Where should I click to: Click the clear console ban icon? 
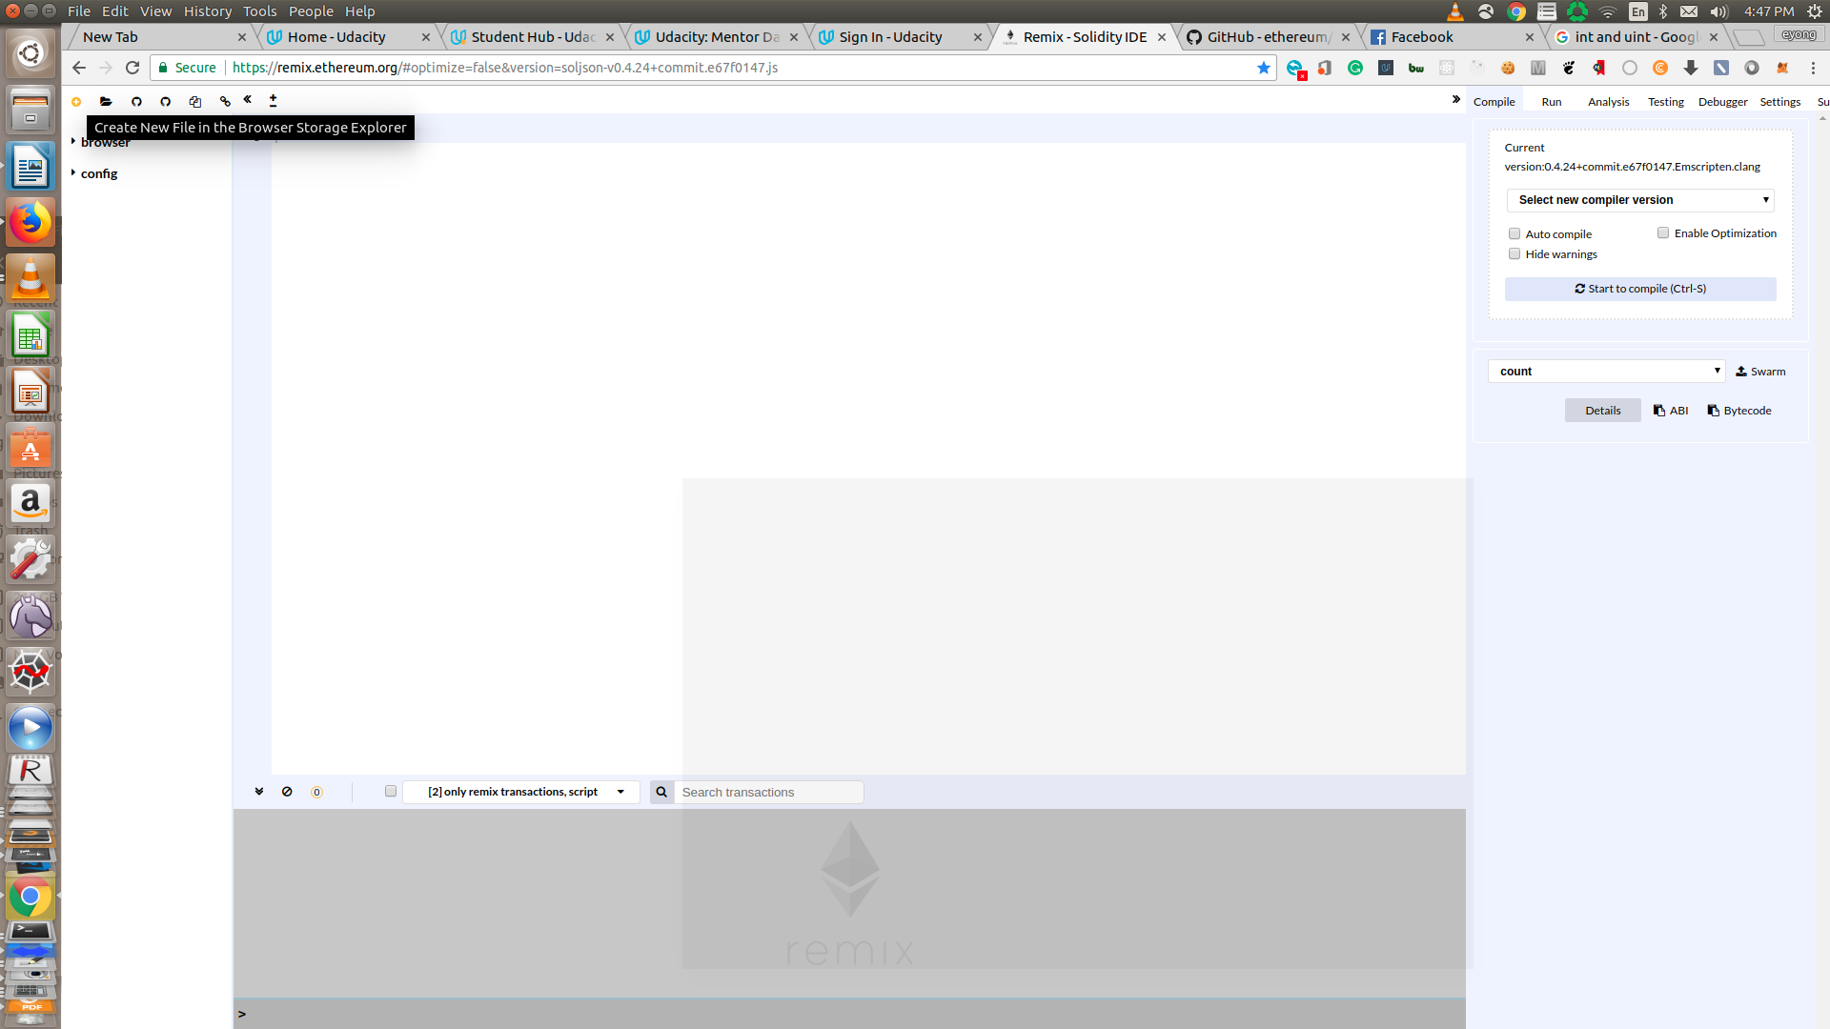point(287,792)
